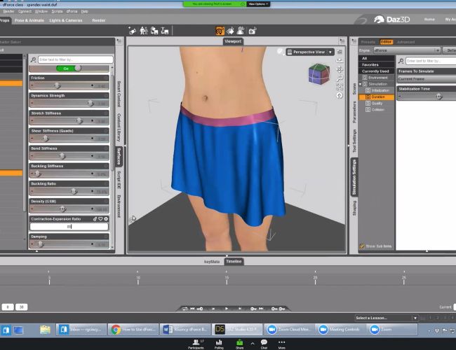This screenshot has width=456, height=350.
Task: Click the view cube in viewport
Action: [318, 73]
